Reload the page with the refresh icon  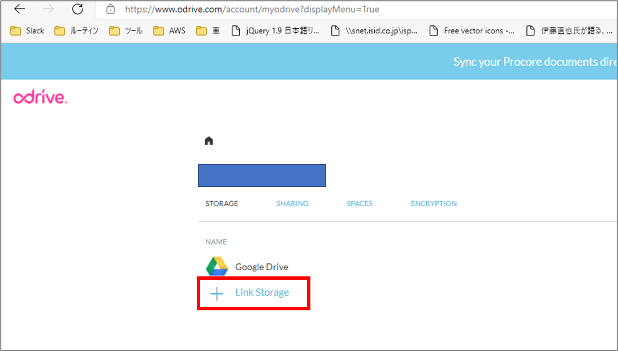77,8
